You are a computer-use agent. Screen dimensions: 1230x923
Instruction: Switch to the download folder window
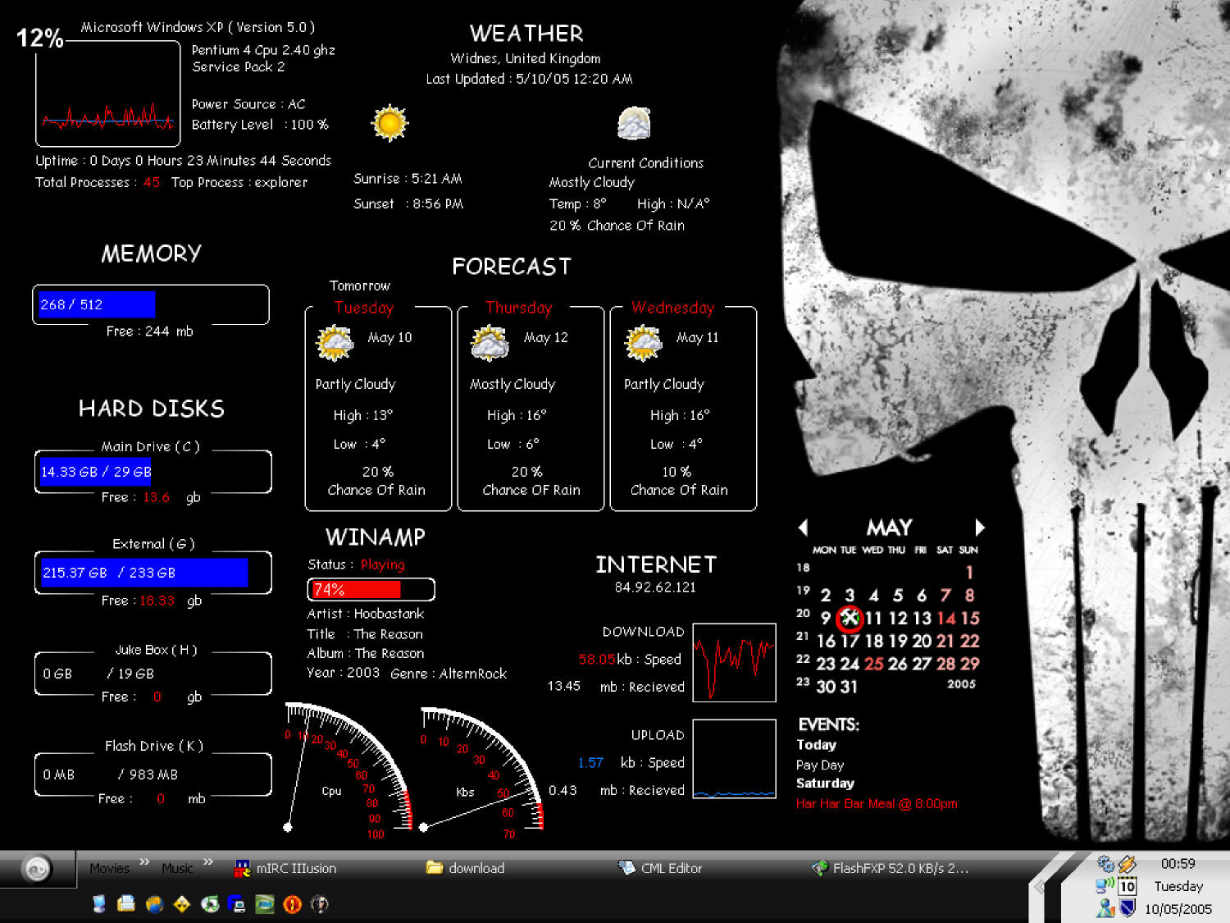click(x=466, y=868)
